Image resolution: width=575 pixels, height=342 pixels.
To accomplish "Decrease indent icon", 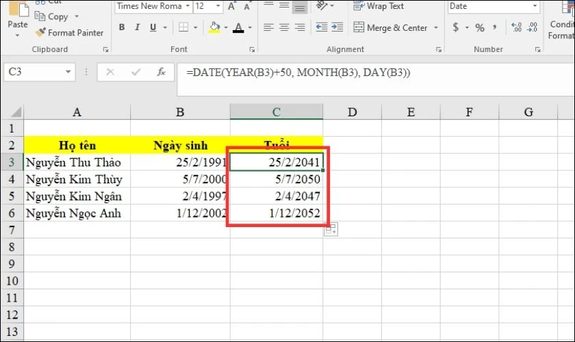I will 322,27.
